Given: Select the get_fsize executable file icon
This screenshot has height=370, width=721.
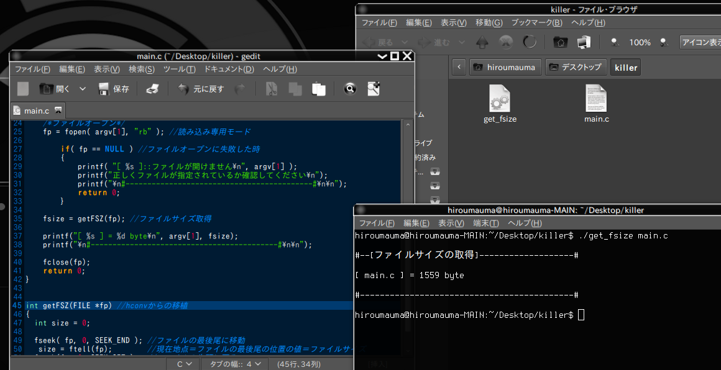Looking at the screenshot, I should click(500, 104).
